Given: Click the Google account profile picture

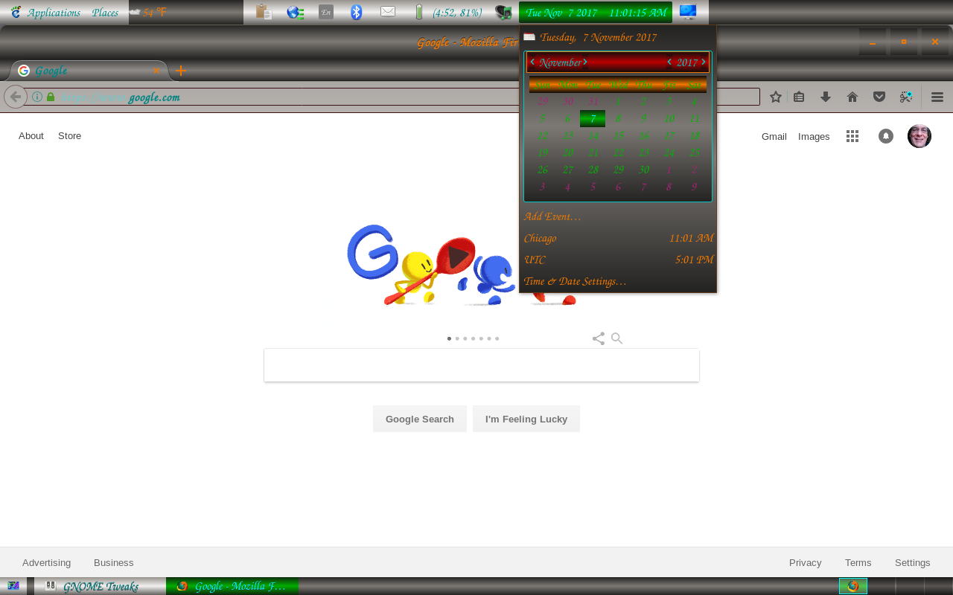Looking at the screenshot, I should click(x=919, y=136).
